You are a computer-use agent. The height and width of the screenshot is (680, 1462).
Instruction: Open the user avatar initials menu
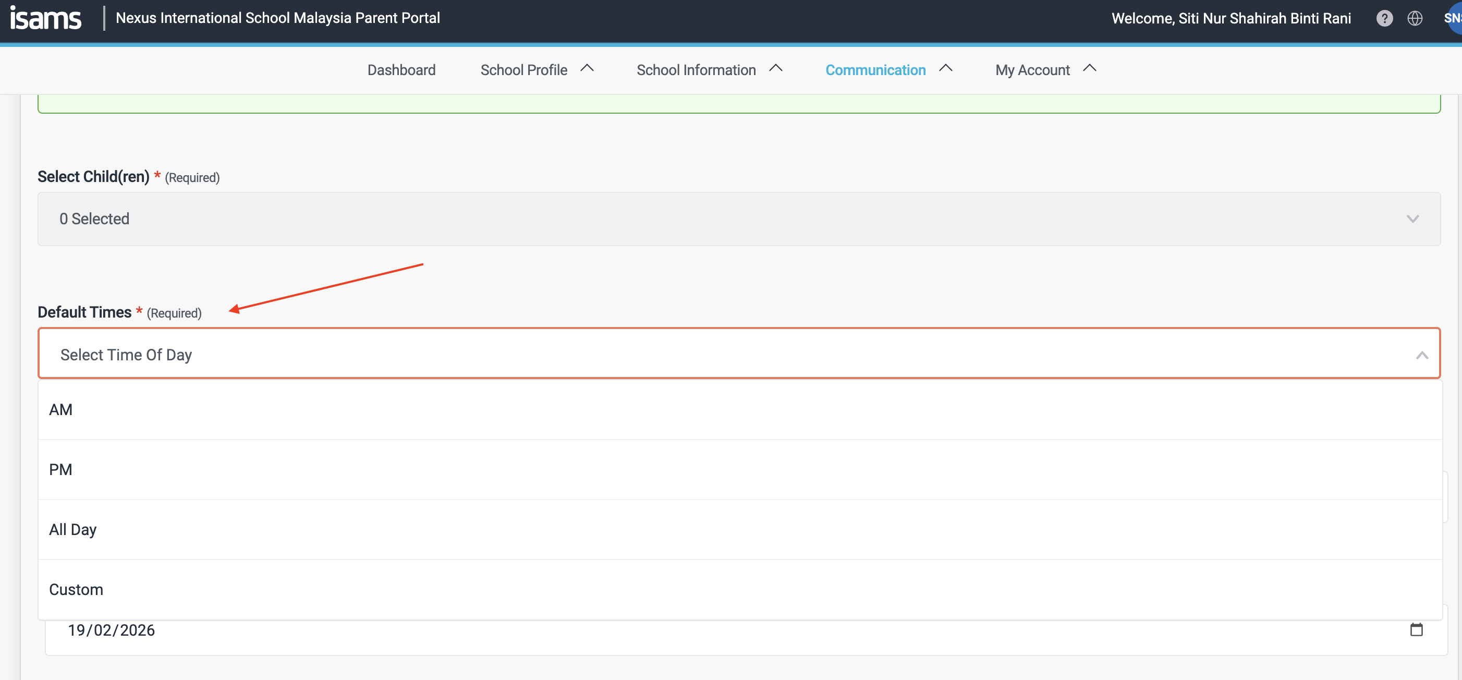(1453, 18)
